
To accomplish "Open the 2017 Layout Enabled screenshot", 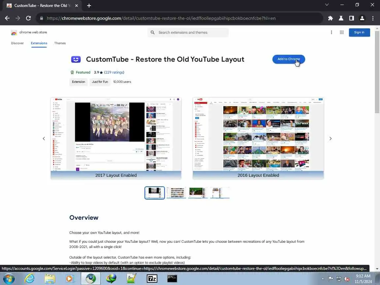I will coord(116,139).
